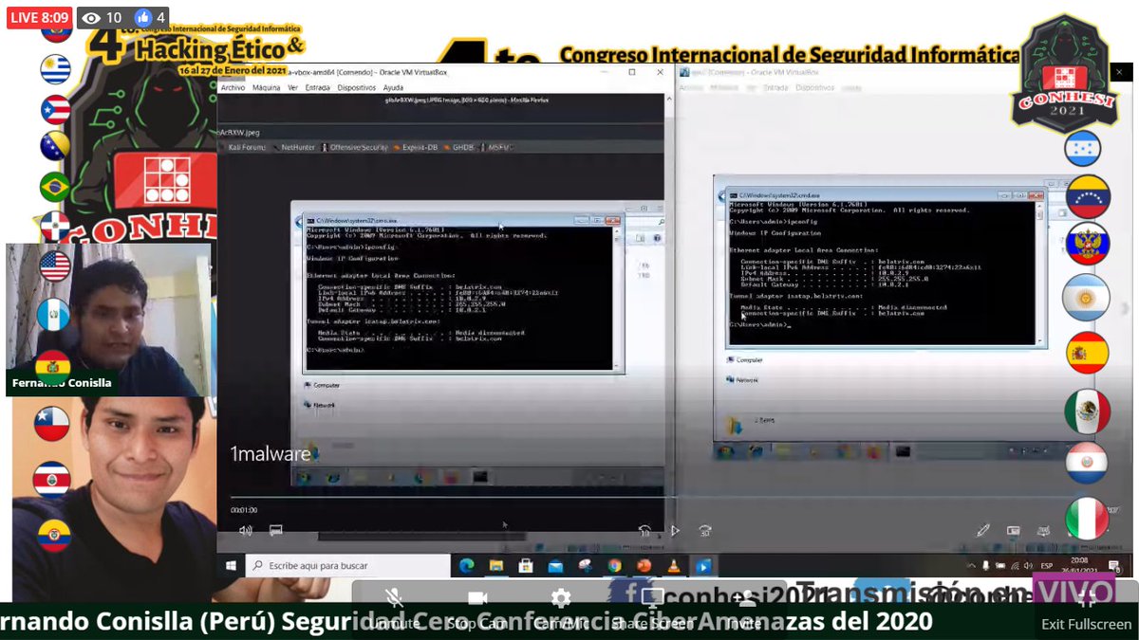Show hidden system tray icons
The image size is (1139, 640).
970,566
